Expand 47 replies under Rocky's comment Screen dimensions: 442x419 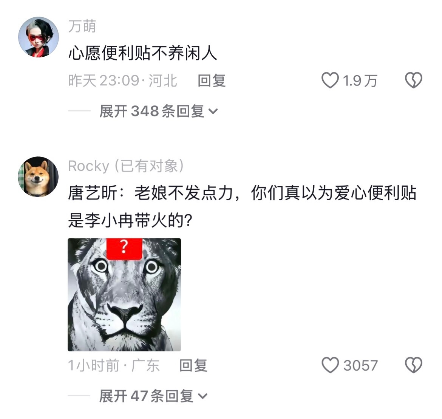pyautogui.click(x=153, y=396)
